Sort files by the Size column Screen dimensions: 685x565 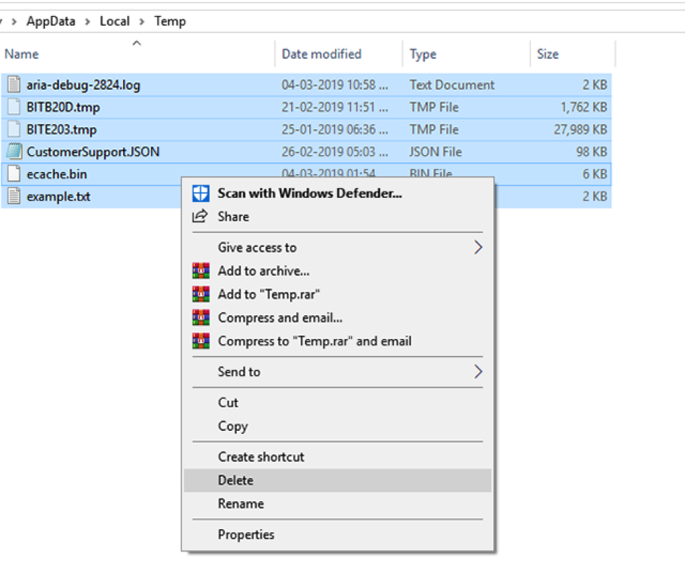[547, 54]
